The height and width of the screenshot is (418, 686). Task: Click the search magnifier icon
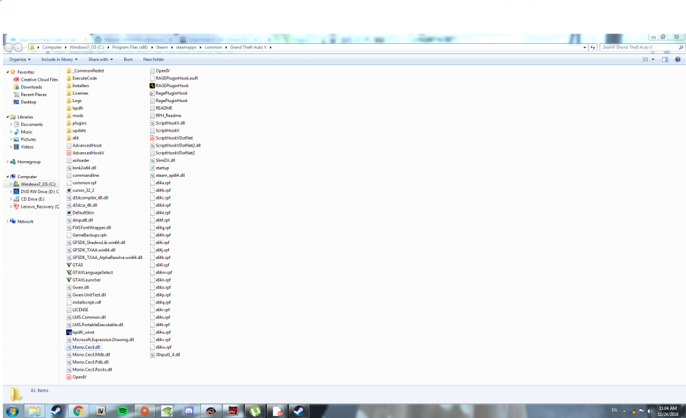(x=681, y=47)
